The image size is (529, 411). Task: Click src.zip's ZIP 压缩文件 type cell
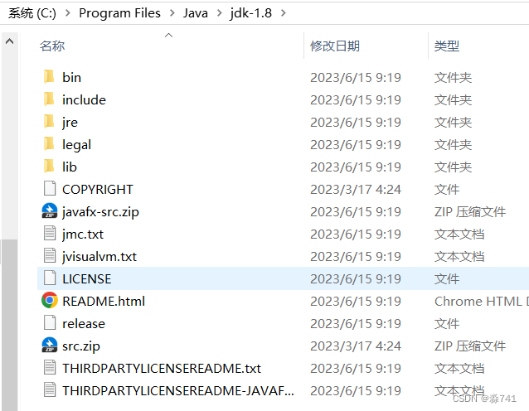tap(470, 346)
